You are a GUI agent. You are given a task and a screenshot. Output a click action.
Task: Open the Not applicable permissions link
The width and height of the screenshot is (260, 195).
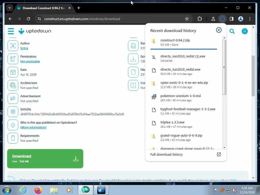tap(30, 61)
